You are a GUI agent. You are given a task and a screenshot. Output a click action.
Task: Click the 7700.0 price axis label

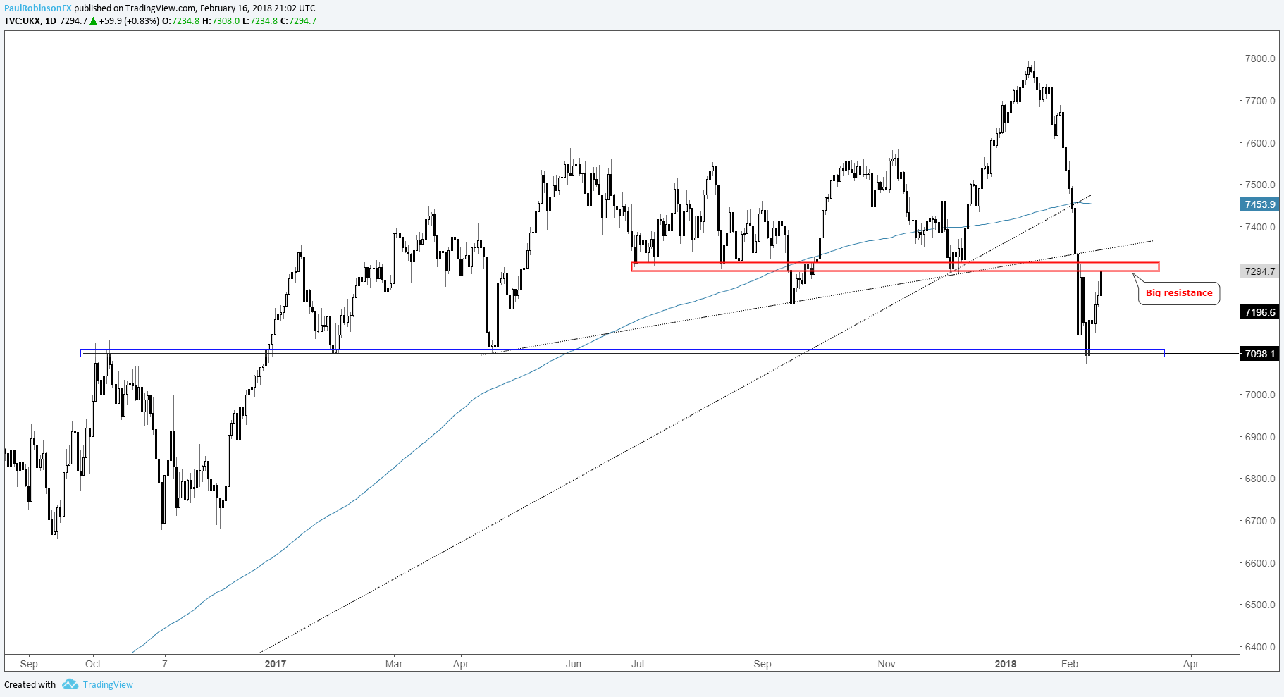pos(1260,101)
